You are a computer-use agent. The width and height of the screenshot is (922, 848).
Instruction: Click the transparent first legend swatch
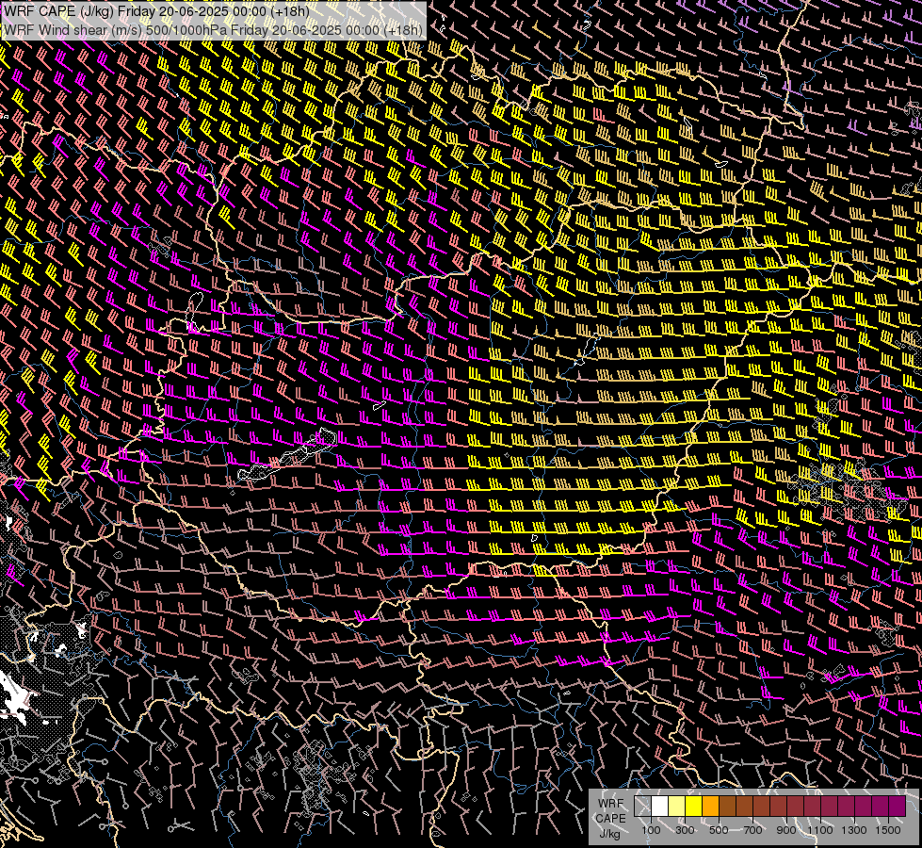pyautogui.click(x=642, y=806)
